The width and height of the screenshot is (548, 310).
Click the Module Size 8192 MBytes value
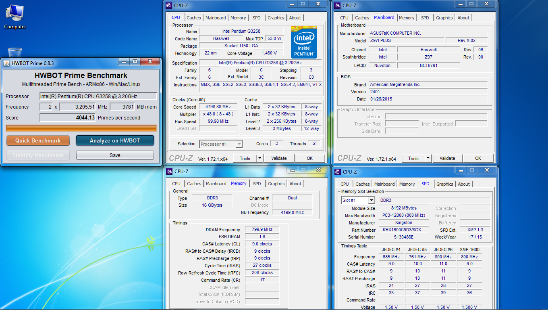(403, 208)
